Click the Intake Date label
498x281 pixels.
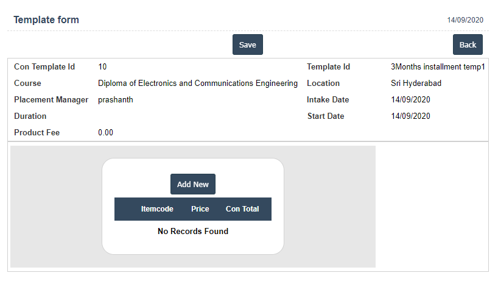328,100
